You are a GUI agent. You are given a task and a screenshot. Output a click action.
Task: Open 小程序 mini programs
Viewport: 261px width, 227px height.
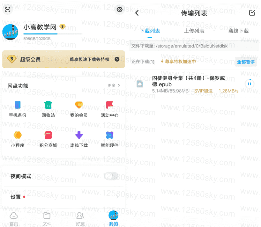click(18, 139)
